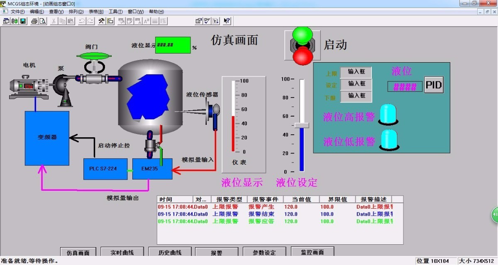Click the 报警类型 column header
This screenshot has height=265, width=498.
[x=229, y=199]
